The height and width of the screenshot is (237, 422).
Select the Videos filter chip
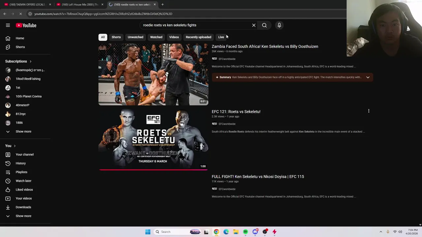(x=174, y=37)
